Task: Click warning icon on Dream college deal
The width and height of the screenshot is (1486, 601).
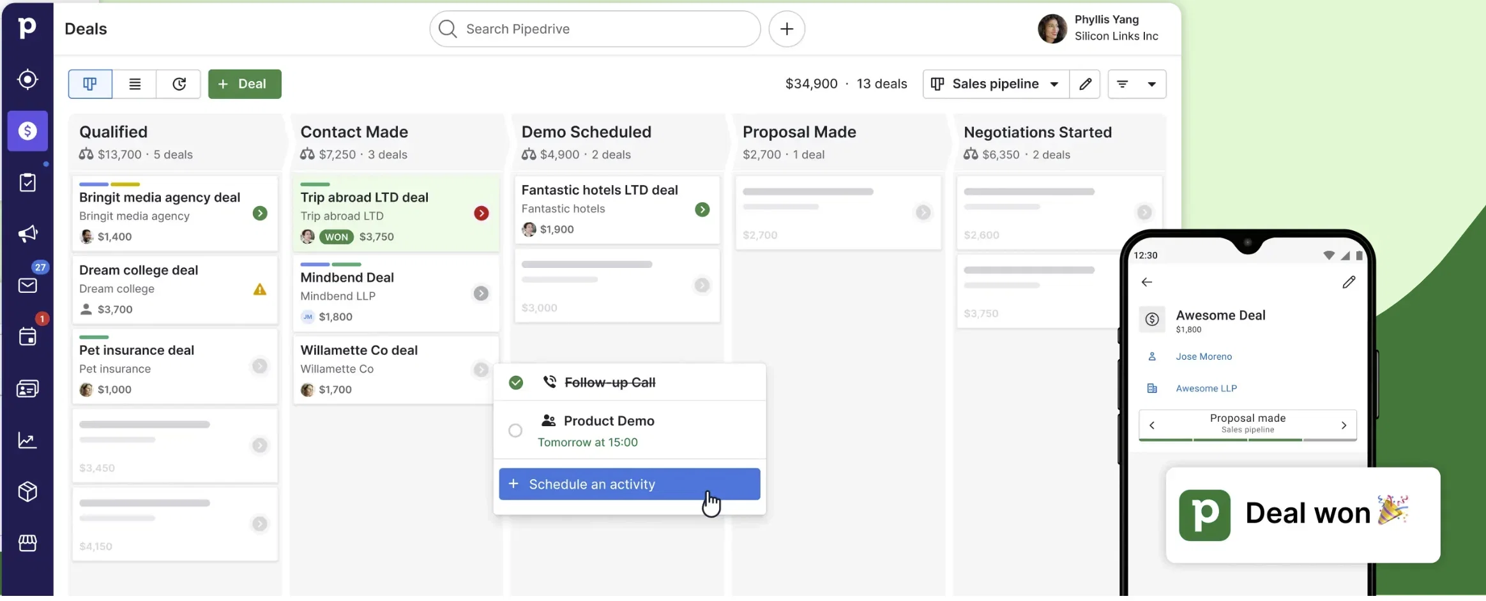Action: (260, 290)
